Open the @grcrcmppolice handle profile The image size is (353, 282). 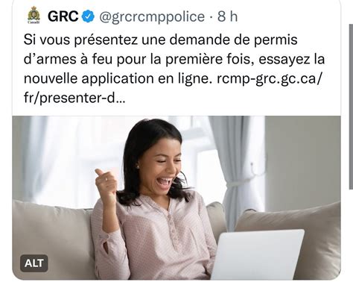coord(152,17)
